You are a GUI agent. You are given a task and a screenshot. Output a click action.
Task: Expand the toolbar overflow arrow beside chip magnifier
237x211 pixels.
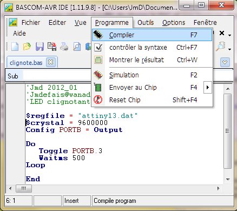click(x=229, y=49)
